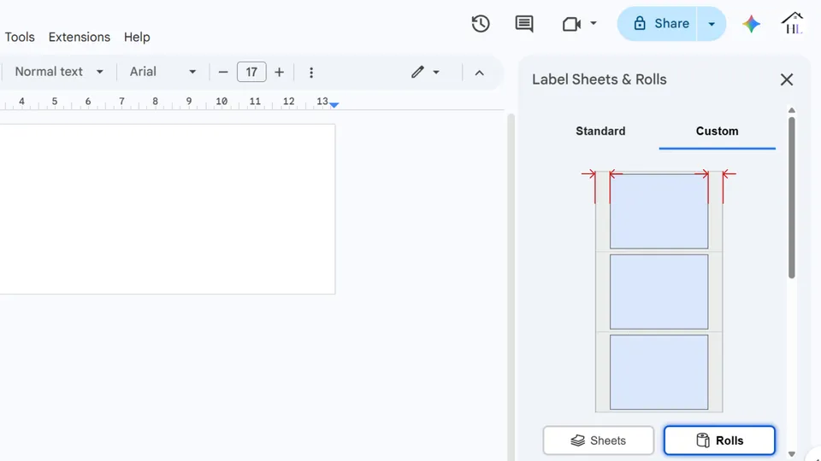Click ruler mark number 10
This screenshot has width=821, height=461.
tap(221, 101)
